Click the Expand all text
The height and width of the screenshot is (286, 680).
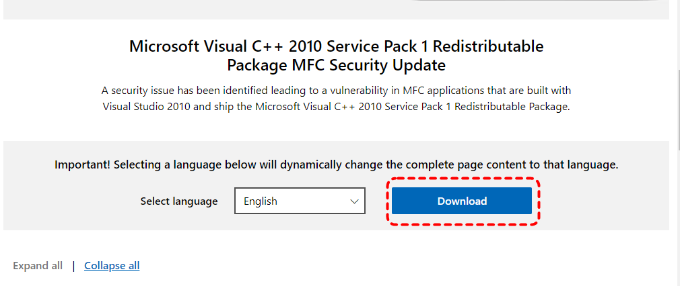point(38,266)
